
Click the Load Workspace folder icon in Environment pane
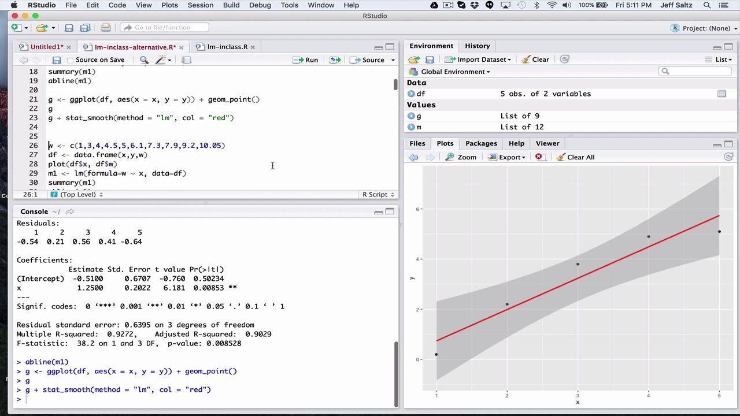pyautogui.click(x=413, y=60)
